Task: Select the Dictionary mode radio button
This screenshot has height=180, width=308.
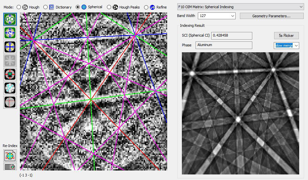Action: pos(45,7)
